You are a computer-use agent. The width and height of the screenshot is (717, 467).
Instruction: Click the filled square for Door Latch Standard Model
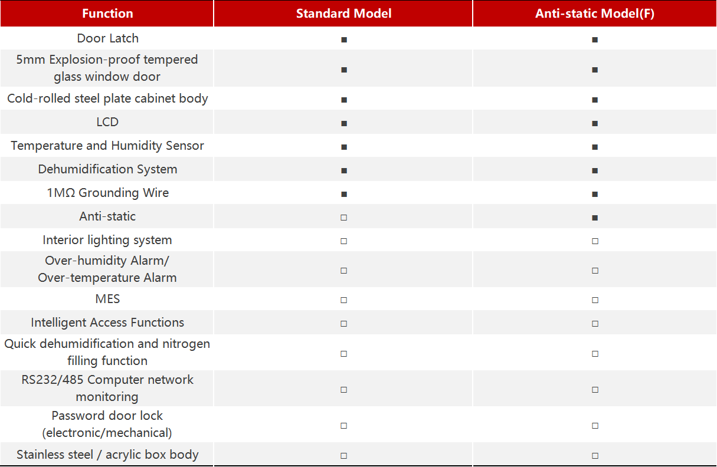344,40
